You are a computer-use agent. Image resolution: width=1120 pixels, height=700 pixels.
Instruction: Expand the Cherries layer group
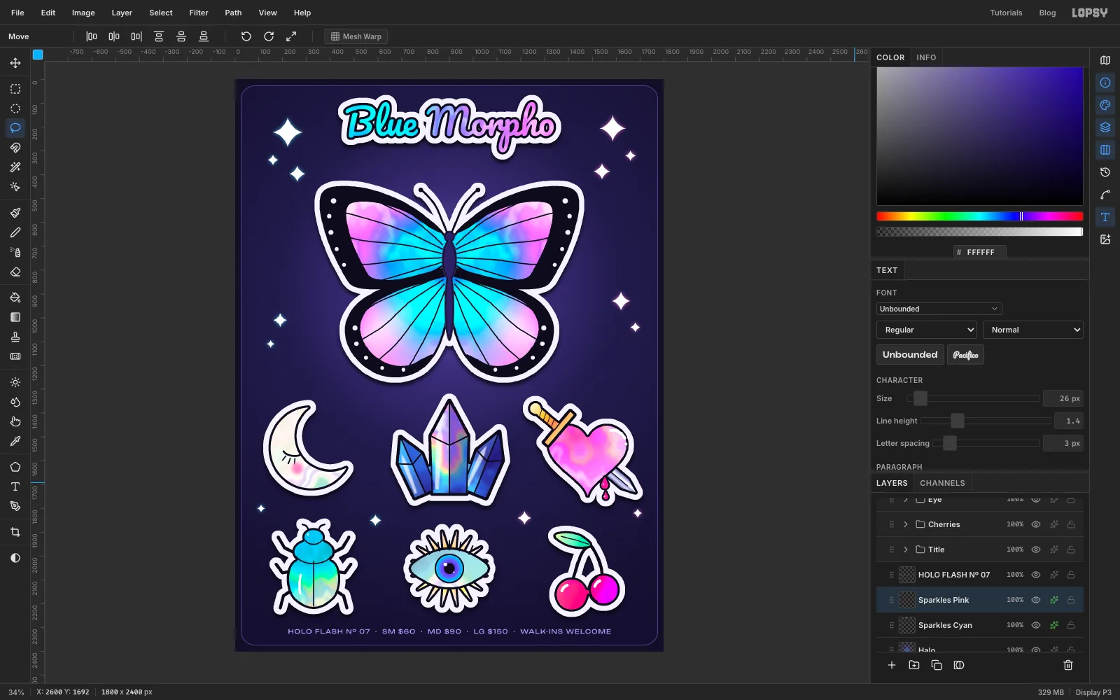pos(906,524)
